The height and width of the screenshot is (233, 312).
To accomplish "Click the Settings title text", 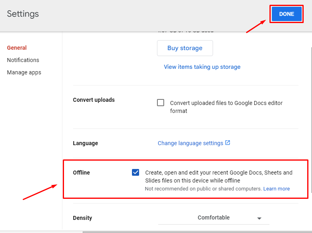I will pyautogui.click(x=23, y=14).
